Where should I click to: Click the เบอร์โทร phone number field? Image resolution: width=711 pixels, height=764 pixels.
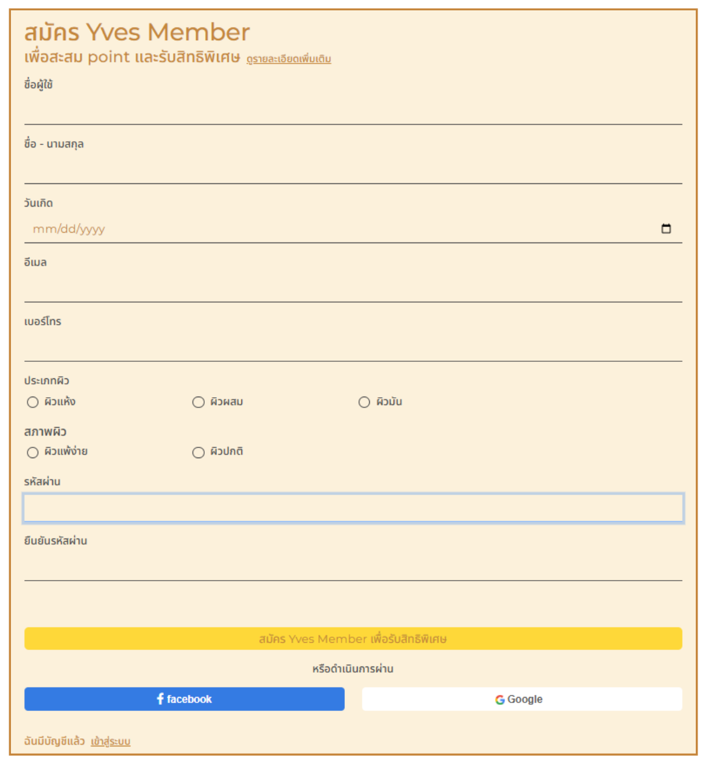pyautogui.click(x=353, y=347)
